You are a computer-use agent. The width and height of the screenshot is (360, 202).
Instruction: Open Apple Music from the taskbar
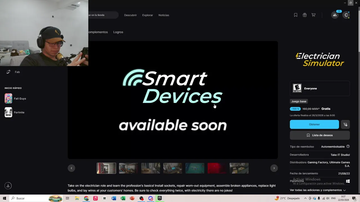95,198
